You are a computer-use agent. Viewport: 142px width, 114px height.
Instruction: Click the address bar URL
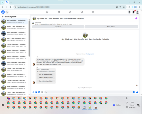(34, 7)
